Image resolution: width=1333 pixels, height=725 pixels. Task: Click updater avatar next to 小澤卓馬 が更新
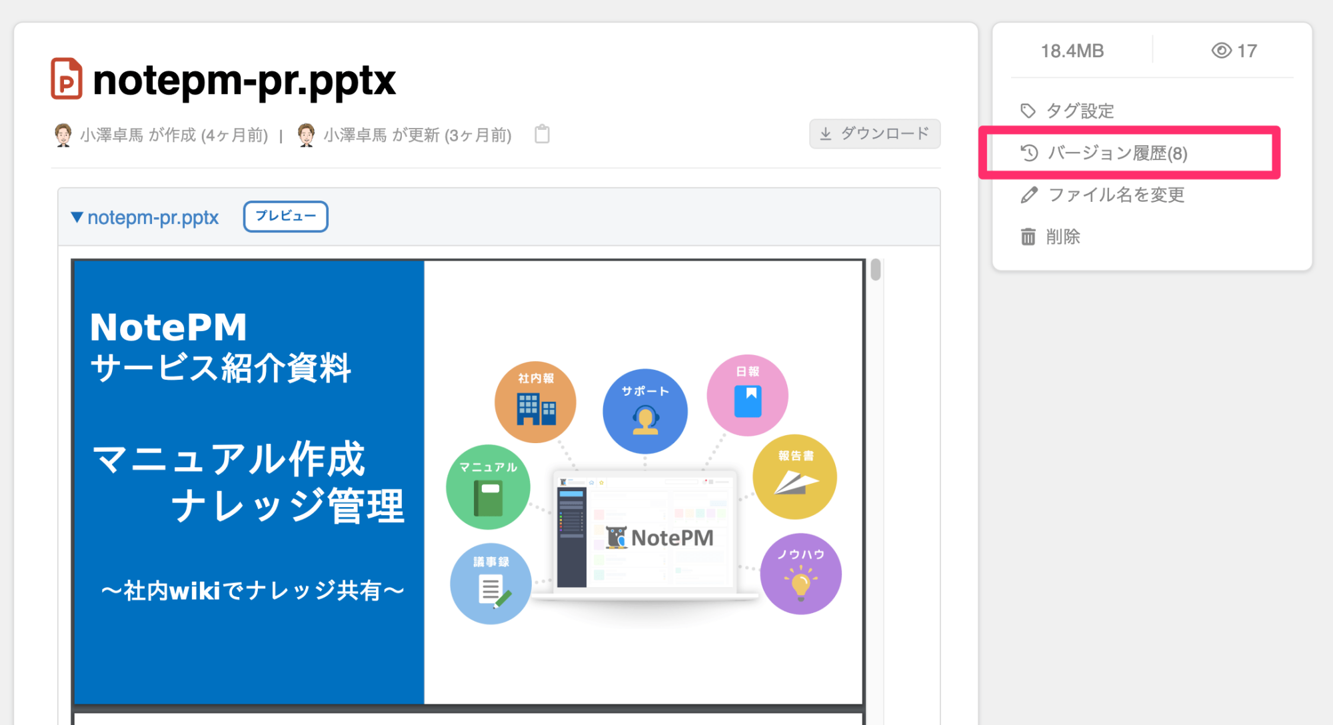pos(306,135)
